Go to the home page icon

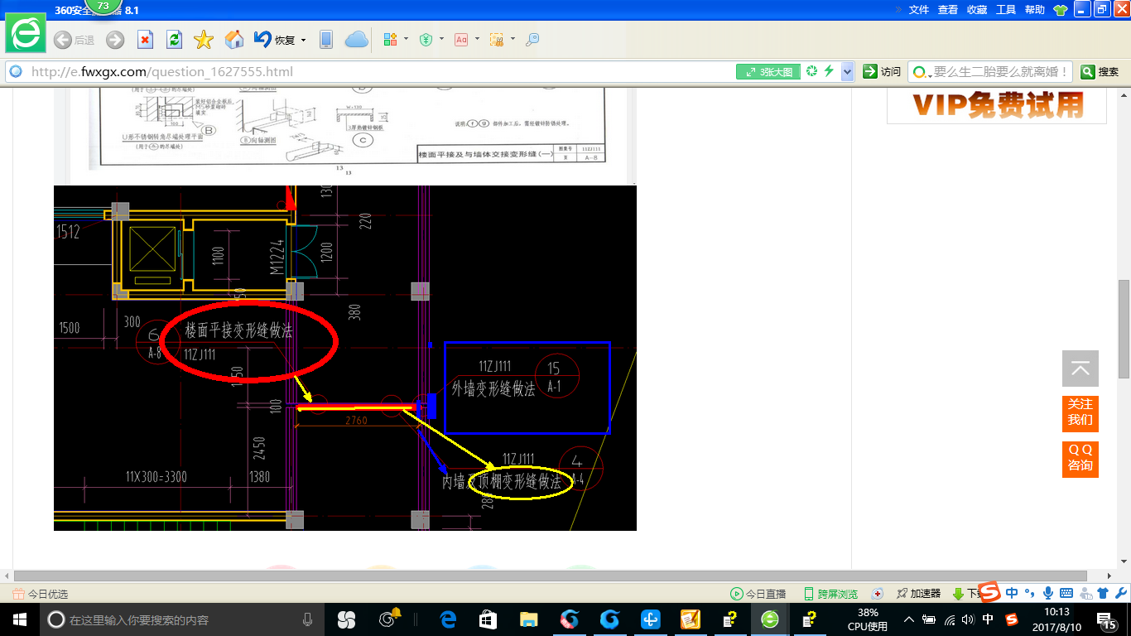point(234,40)
